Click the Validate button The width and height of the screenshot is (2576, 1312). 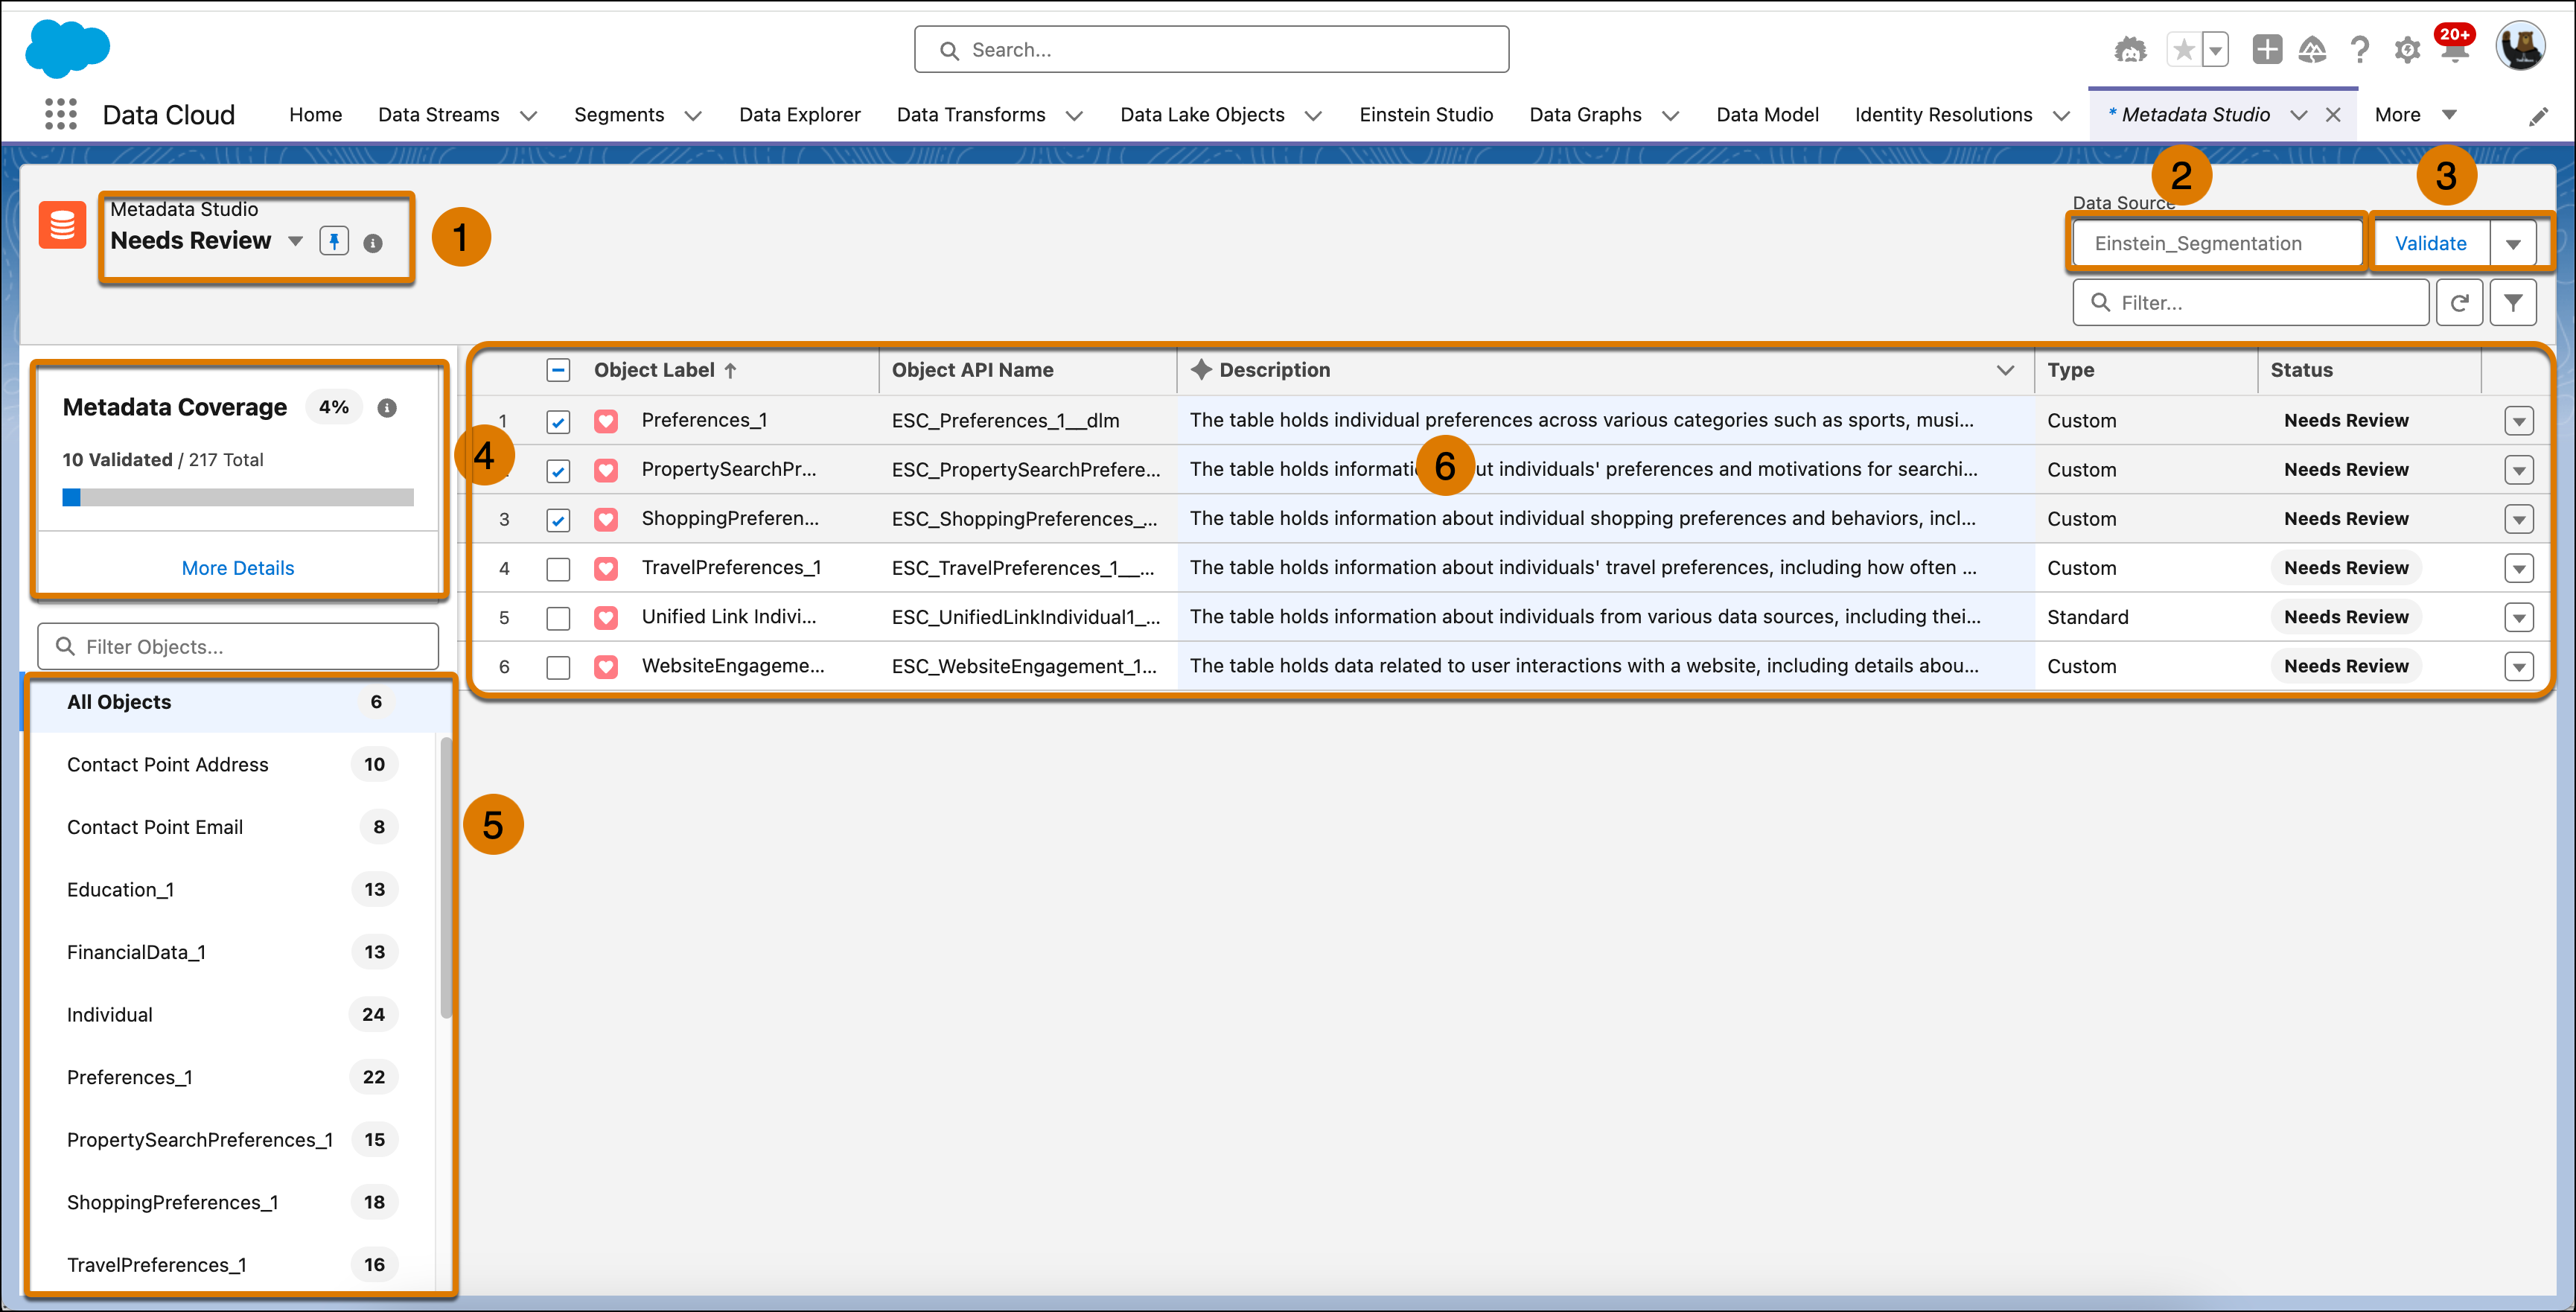pos(2430,244)
